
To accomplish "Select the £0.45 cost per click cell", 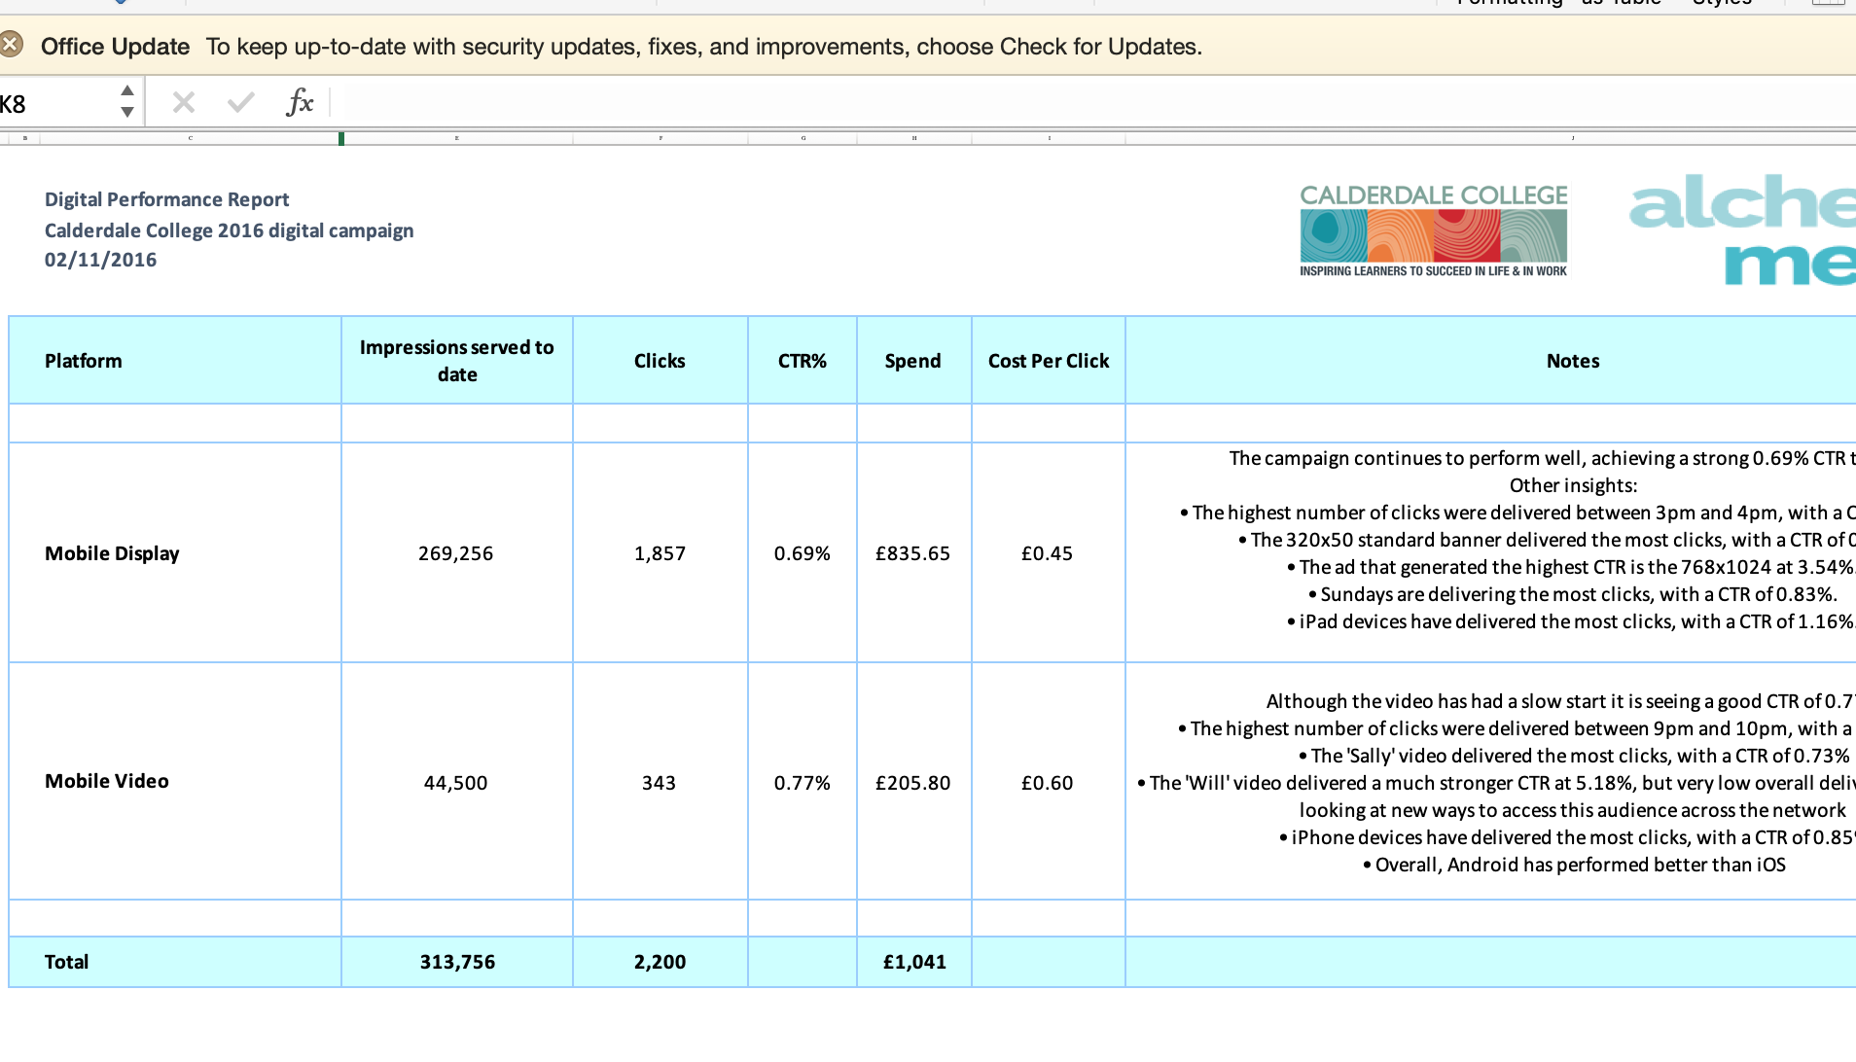I will point(1049,552).
